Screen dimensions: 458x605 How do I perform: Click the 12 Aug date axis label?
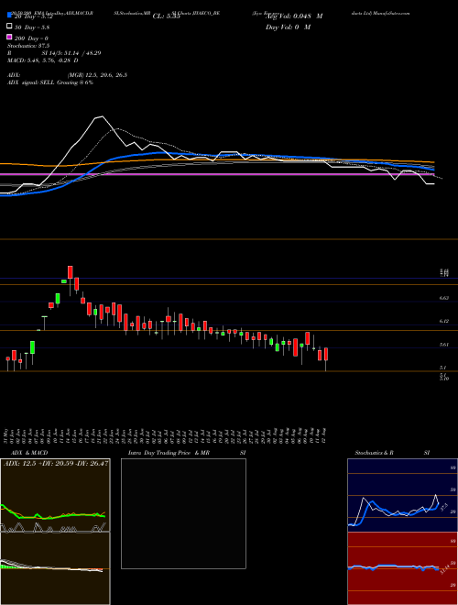pyautogui.click(x=324, y=435)
